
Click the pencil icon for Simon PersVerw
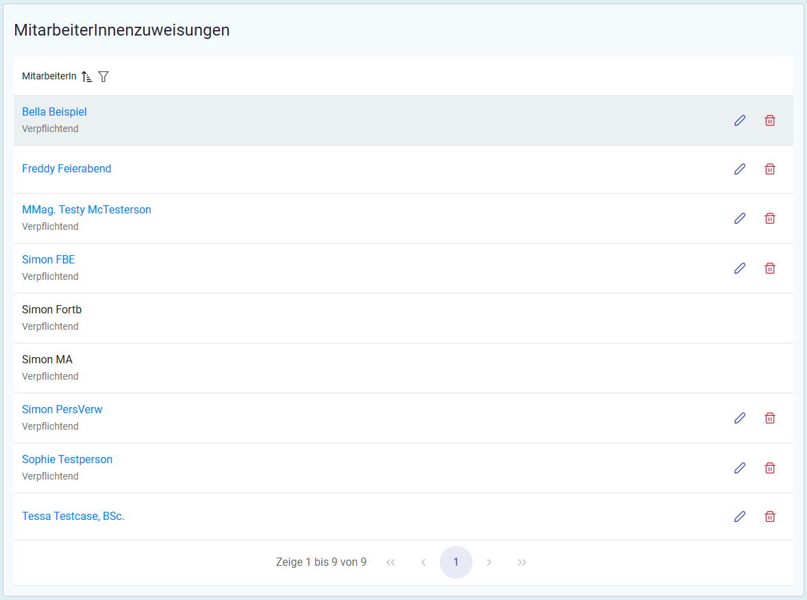[739, 418]
